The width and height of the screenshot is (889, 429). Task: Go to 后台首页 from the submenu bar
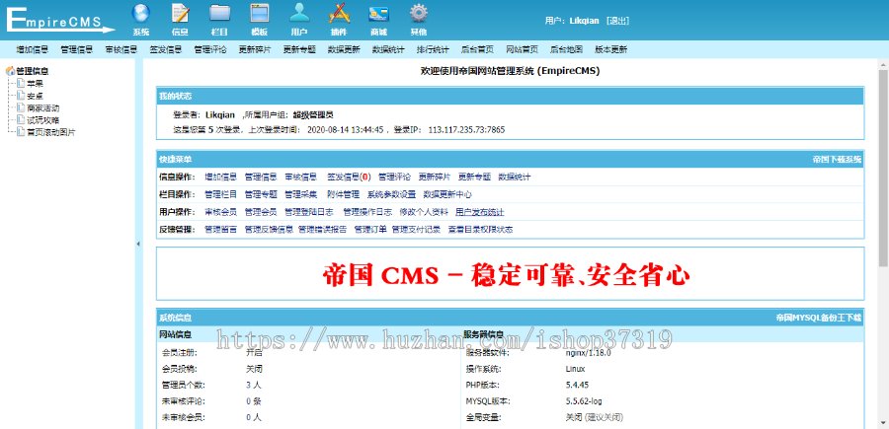(x=477, y=50)
